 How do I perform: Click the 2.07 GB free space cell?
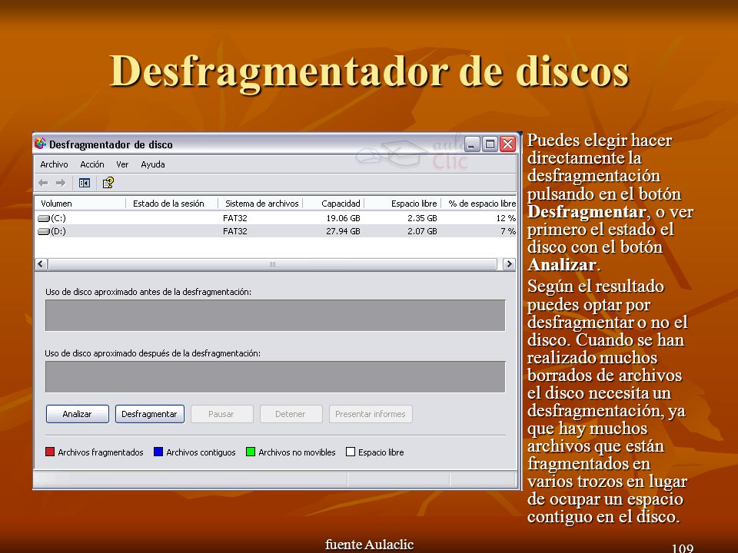[x=422, y=231]
